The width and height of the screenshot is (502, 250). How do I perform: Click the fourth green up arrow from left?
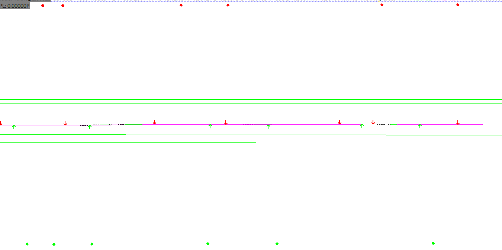pyautogui.click(x=268, y=126)
